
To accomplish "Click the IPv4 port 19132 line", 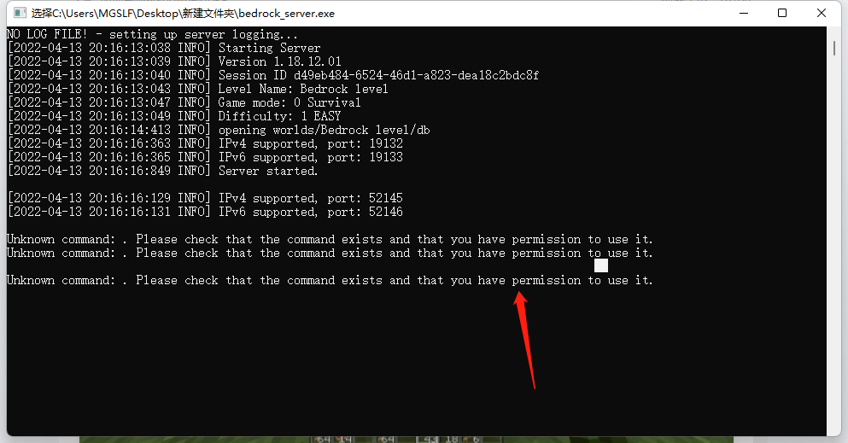I will coord(205,143).
